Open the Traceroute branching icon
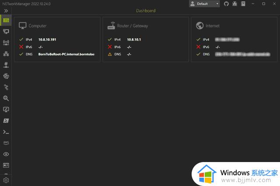The image size is (280, 186). click(x=6, y=87)
